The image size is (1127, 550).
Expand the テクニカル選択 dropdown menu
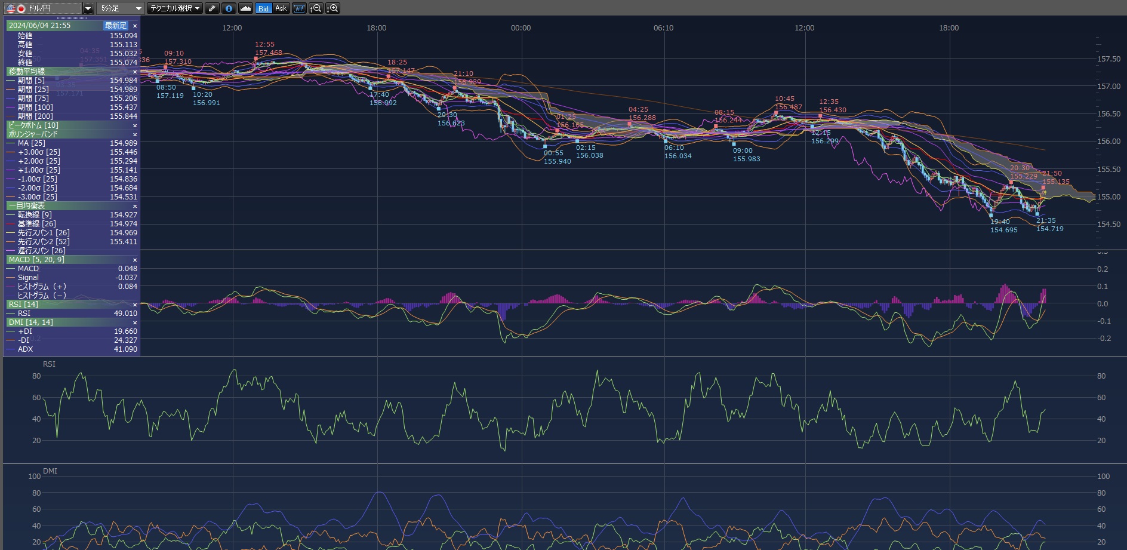click(174, 8)
